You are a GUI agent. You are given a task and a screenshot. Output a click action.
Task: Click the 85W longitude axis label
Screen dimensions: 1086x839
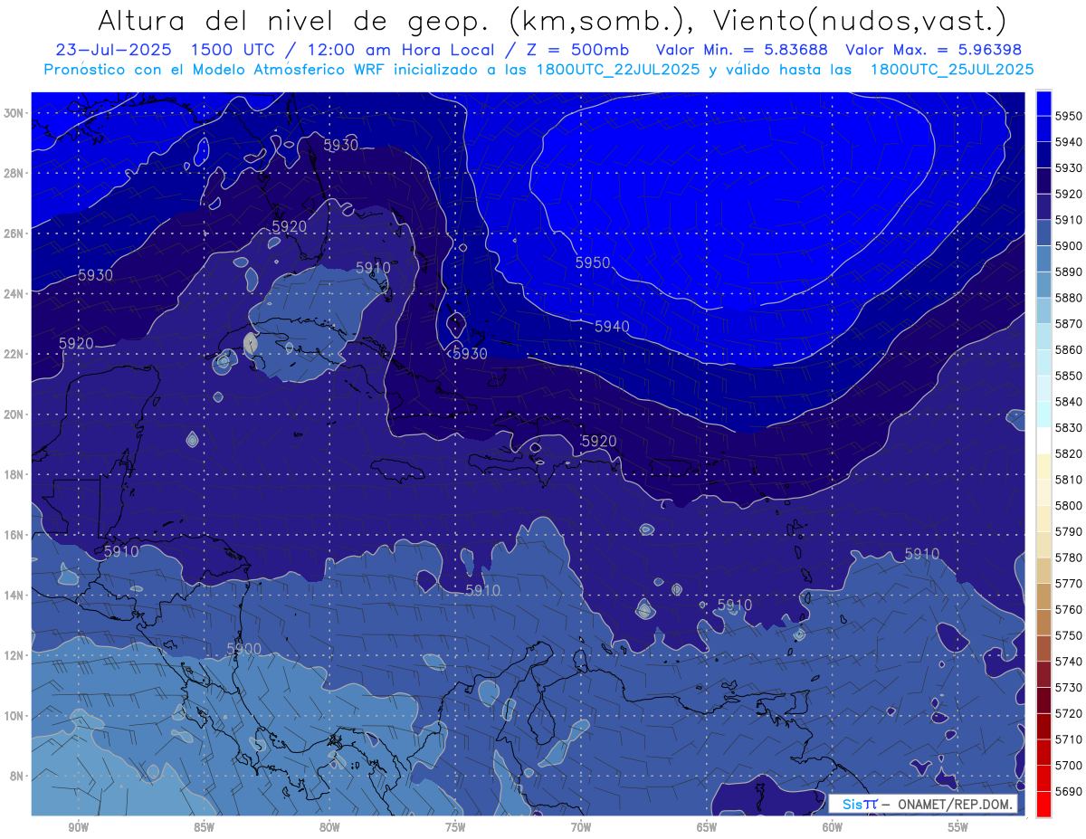click(204, 826)
